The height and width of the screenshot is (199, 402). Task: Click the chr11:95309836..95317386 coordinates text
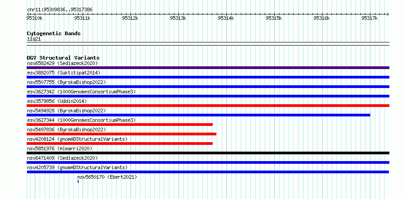click(60, 10)
